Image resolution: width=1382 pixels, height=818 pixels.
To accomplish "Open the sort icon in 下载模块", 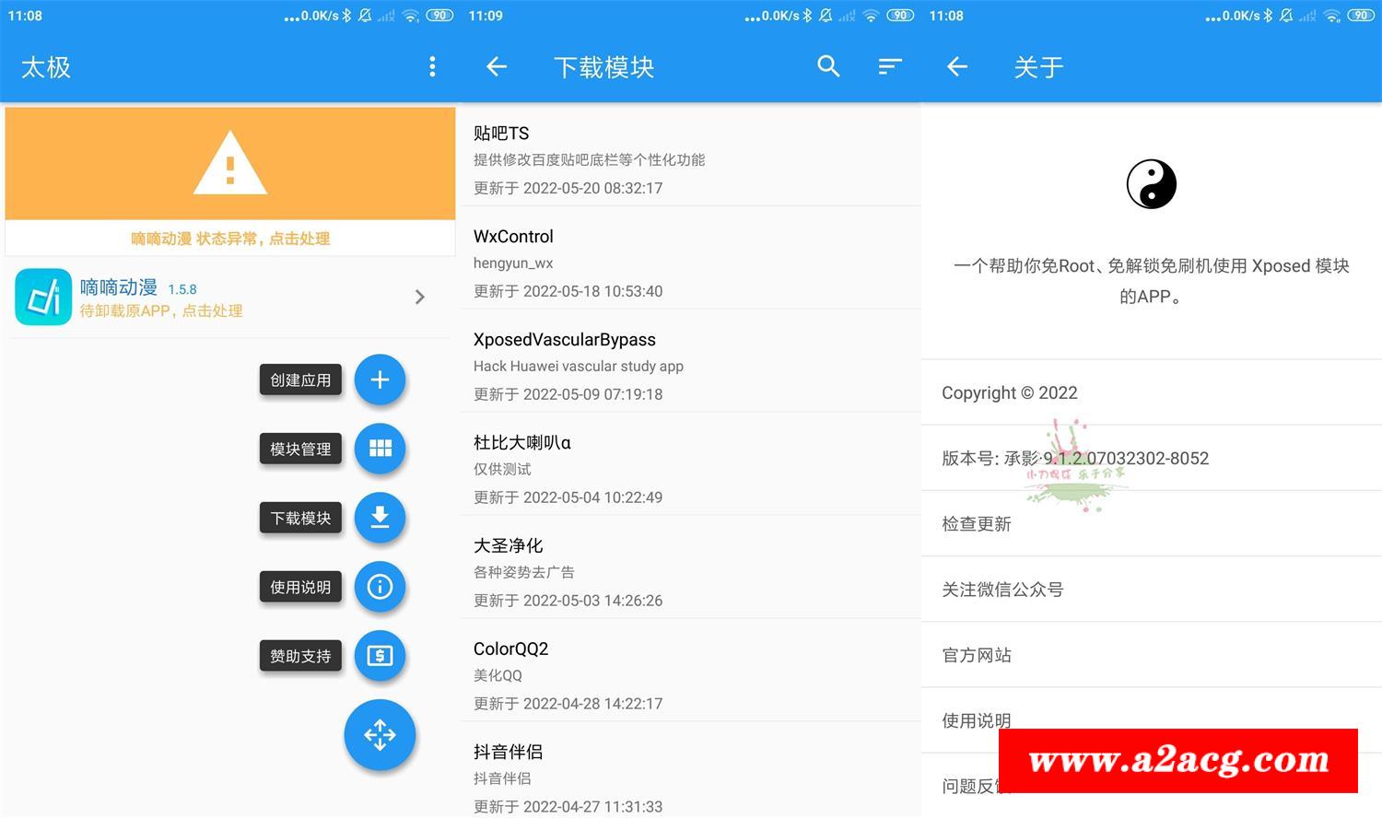I will pos(890,66).
